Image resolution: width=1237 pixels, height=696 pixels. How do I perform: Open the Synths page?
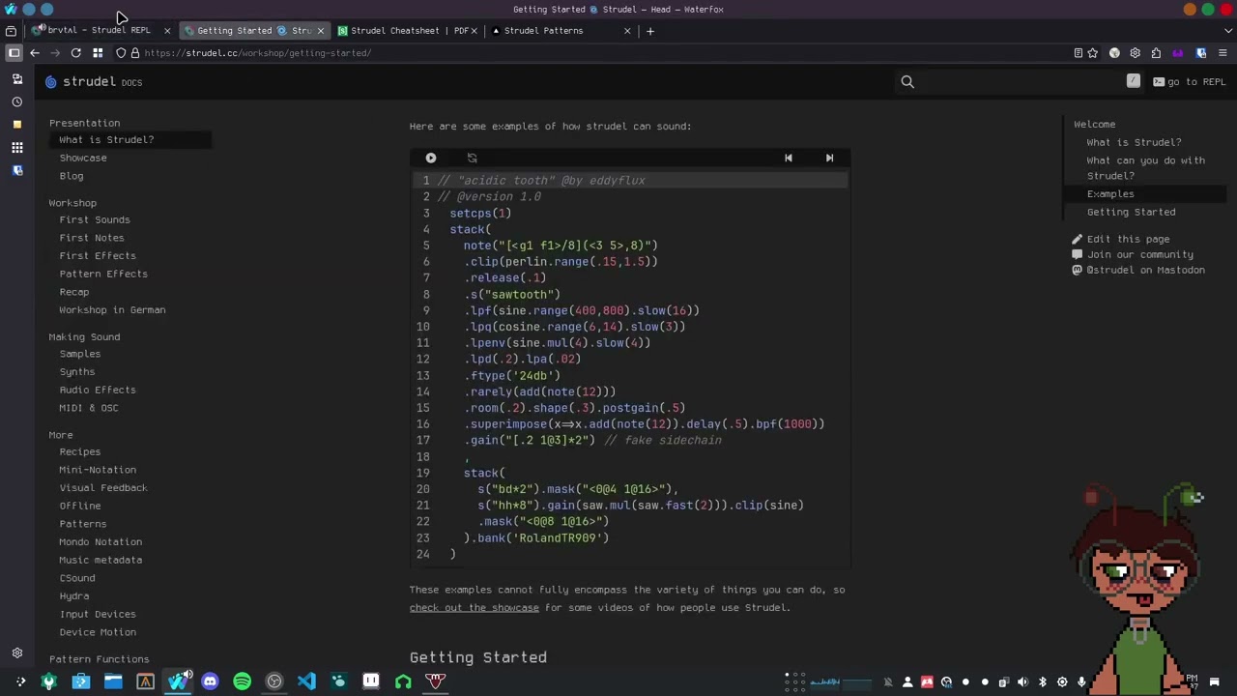click(77, 372)
